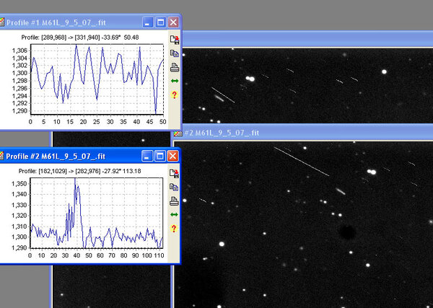Maximize the Profile #1 window
433x308 pixels.
[x=160, y=22]
